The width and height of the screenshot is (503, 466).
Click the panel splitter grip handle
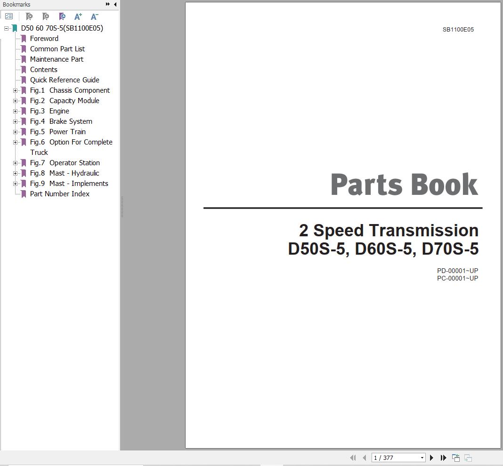click(x=122, y=207)
